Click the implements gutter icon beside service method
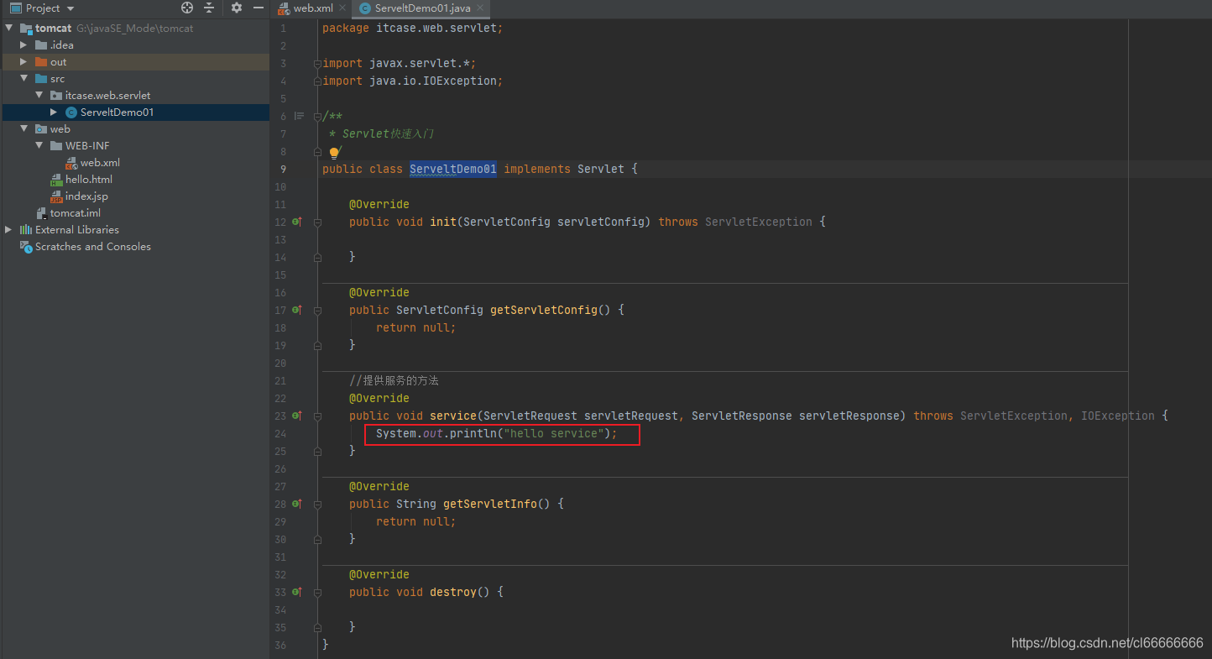The height and width of the screenshot is (659, 1212). (x=296, y=416)
